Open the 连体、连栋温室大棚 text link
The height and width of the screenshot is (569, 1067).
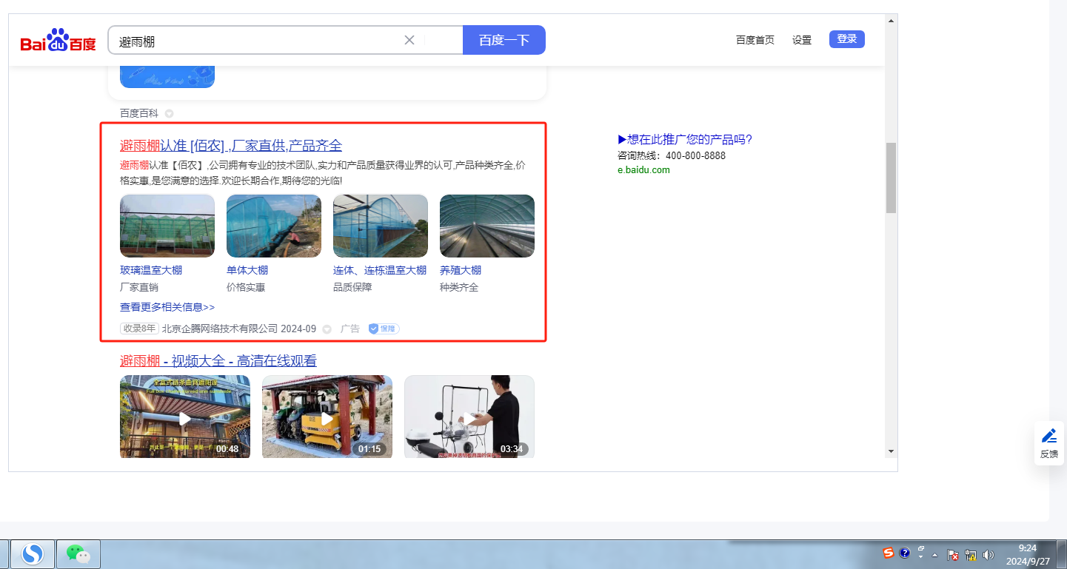click(380, 270)
